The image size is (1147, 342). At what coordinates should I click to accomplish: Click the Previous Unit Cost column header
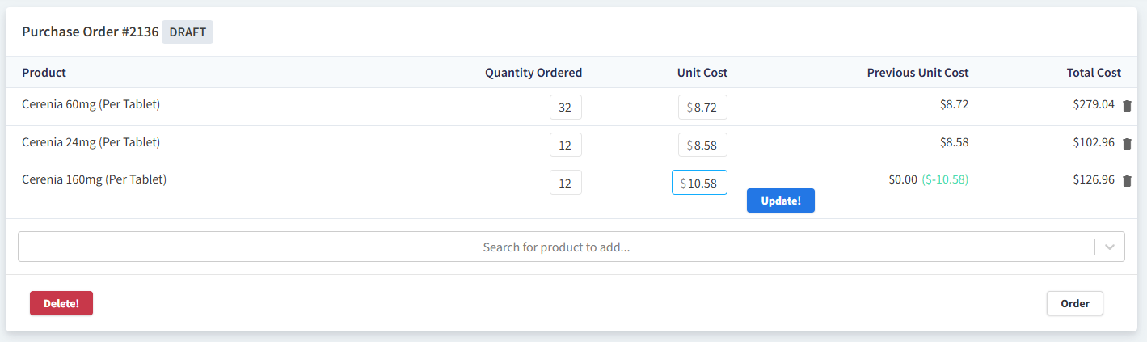(x=917, y=73)
